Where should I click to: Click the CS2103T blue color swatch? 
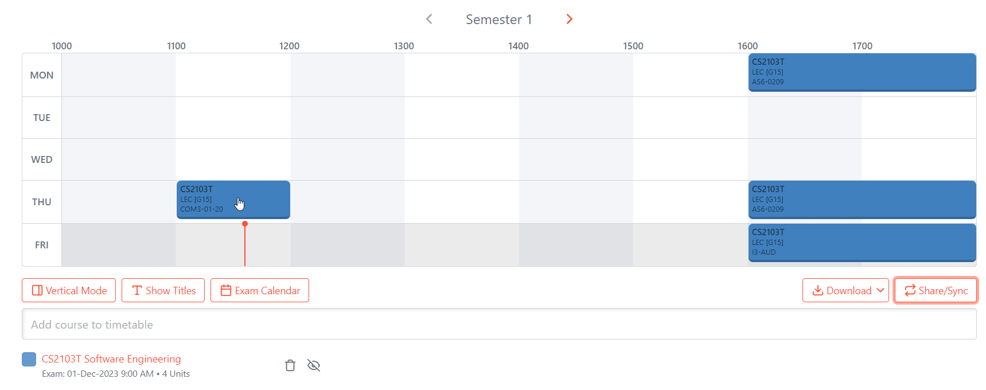pyautogui.click(x=29, y=359)
